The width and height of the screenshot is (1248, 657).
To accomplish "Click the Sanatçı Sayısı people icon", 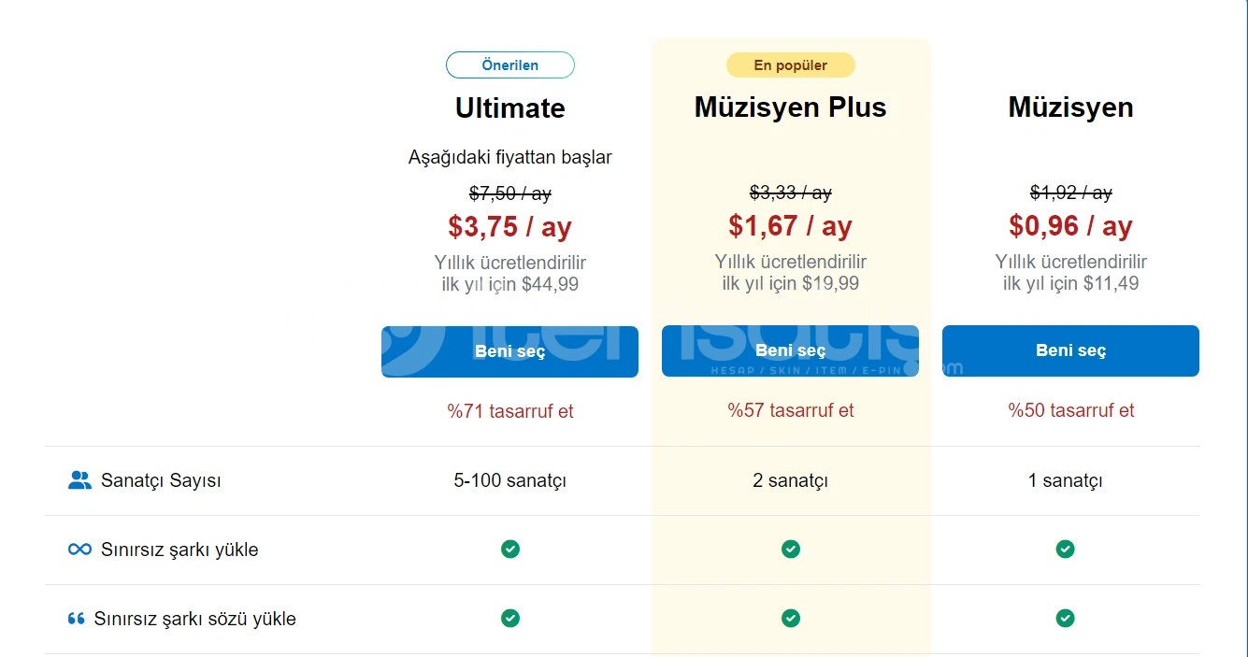I will [79, 480].
